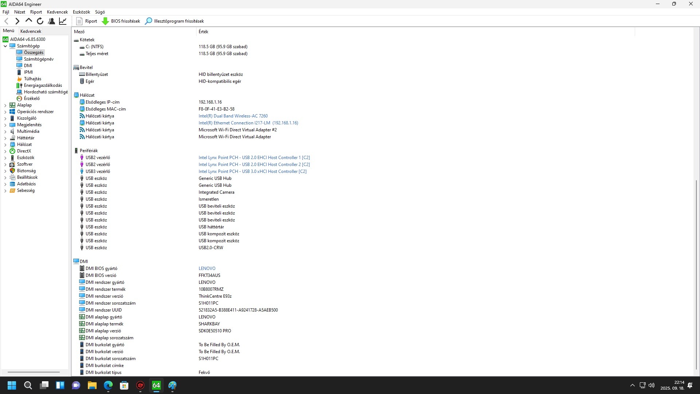Image resolution: width=700 pixels, height=394 pixels.
Task: Click the graph chart toolbar icon
Action: click(63, 21)
